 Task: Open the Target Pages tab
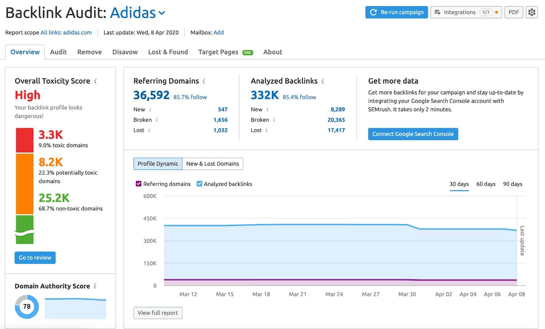click(x=225, y=52)
